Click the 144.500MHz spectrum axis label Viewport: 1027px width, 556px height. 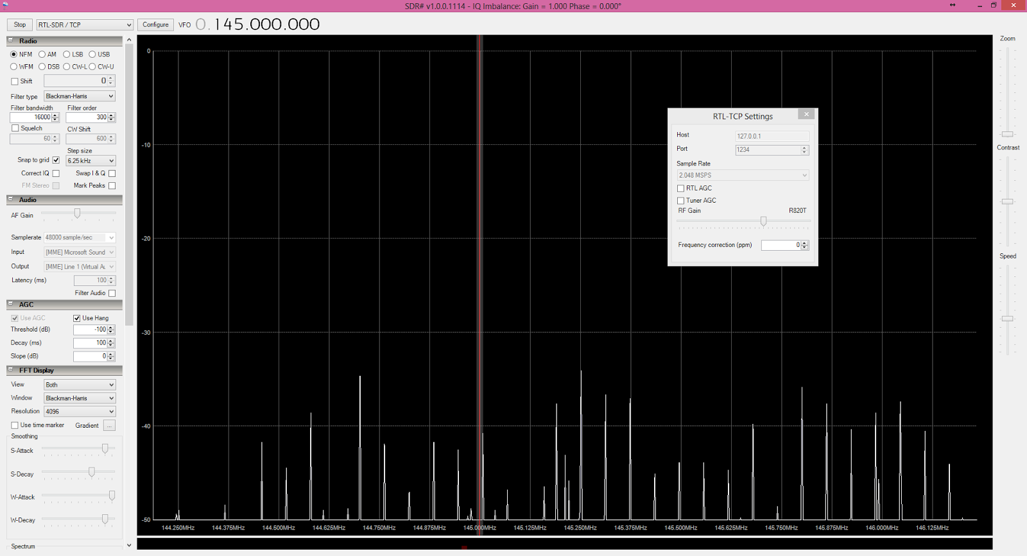tap(279, 528)
